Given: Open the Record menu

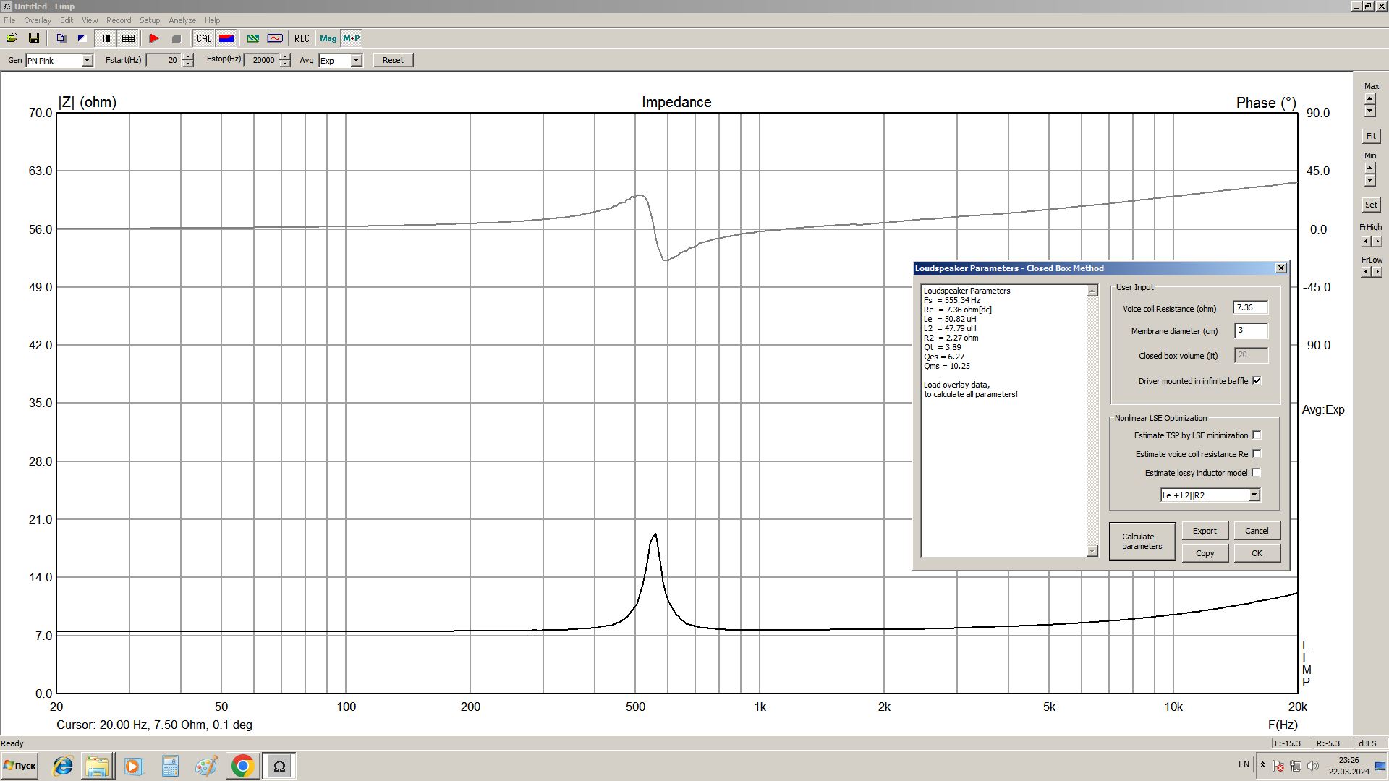Looking at the screenshot, I should (x=119, y=20).
